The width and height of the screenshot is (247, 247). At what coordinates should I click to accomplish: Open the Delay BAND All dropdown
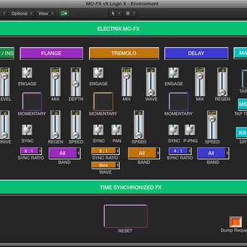pos(213,153)
